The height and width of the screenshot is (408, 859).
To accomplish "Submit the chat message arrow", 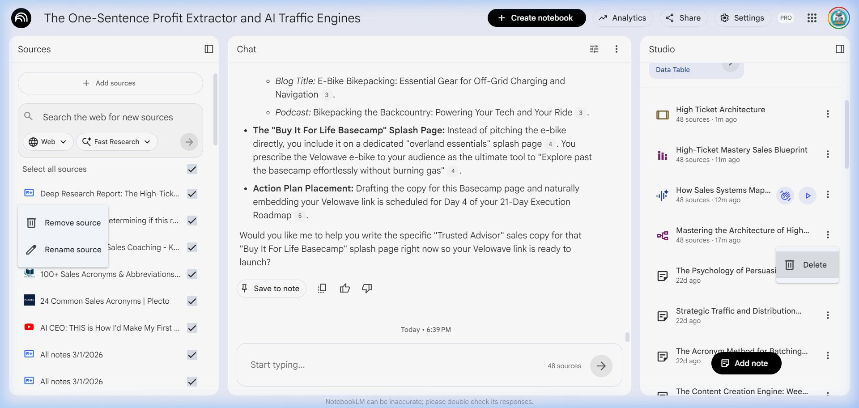I will (x=601, y=366).
